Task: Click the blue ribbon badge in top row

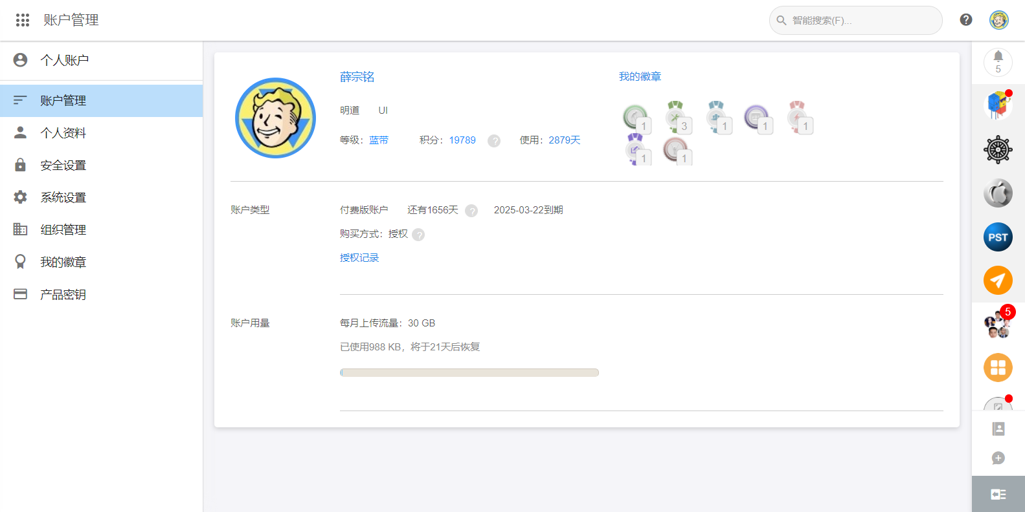Action: (718, 117)
